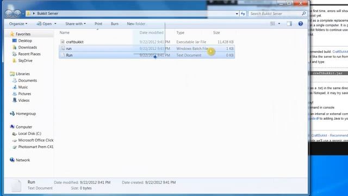Select the Run text document icon
The image size is (348, 196).
[x=63, y=55]
